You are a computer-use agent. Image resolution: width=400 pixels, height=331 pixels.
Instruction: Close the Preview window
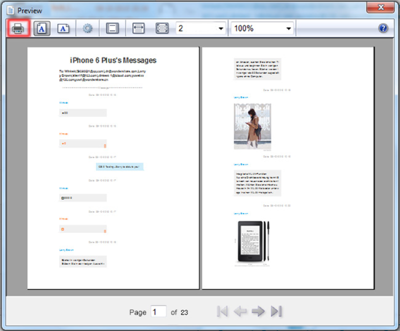[380, 7]
